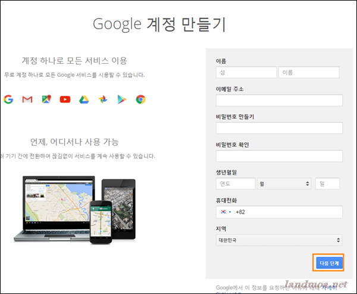Click the 자세히 link at bottom
The width and height of the screenshot is (357, 294).
329,287
